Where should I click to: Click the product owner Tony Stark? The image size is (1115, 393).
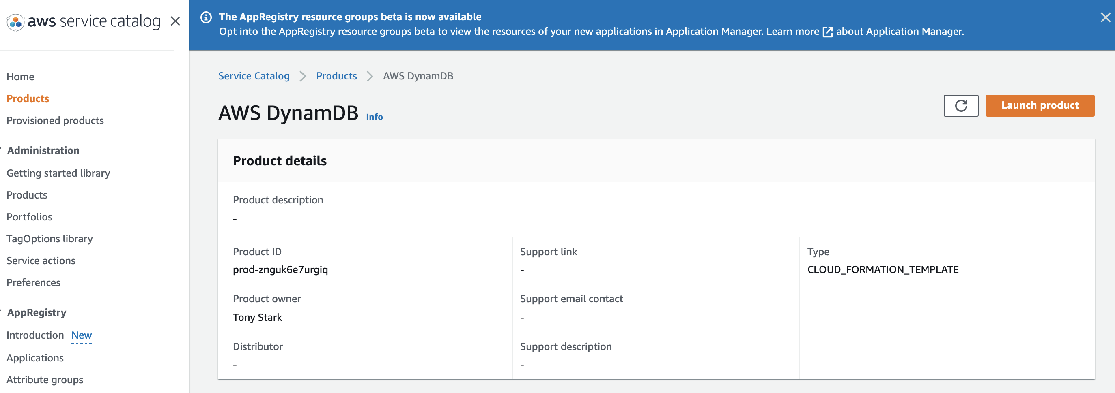coord(257,317)
